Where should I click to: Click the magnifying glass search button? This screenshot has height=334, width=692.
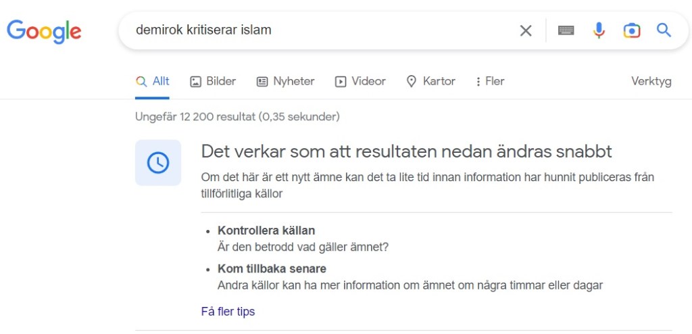point(664,30)
